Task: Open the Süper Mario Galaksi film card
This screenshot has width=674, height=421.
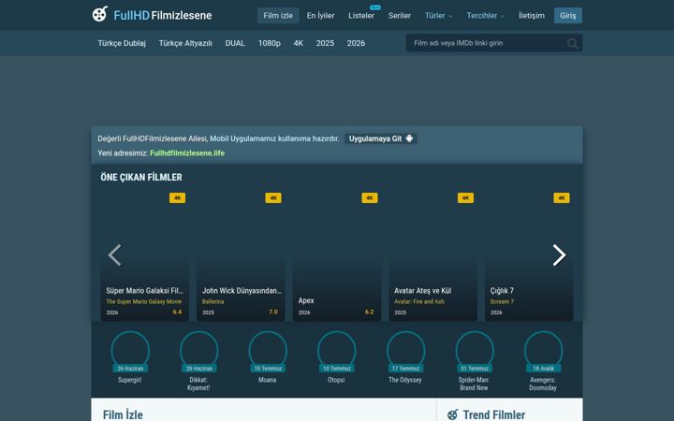Action: (145, 256)
